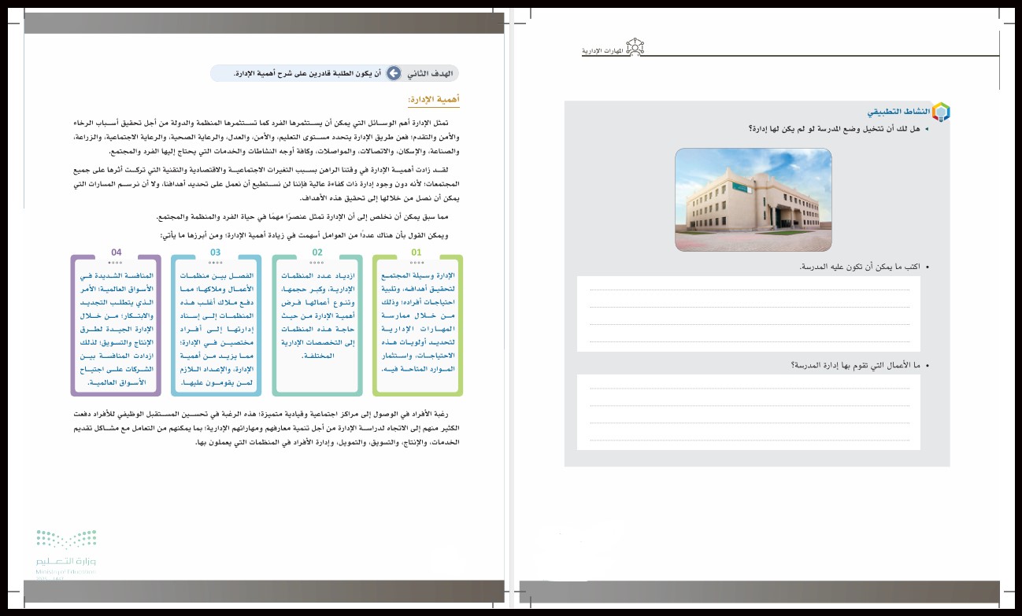Click the hexagon icon next to النشاط التطبيقي
Screen dimensions: 1022x616
pyautogui.click(x=941, y=112)
